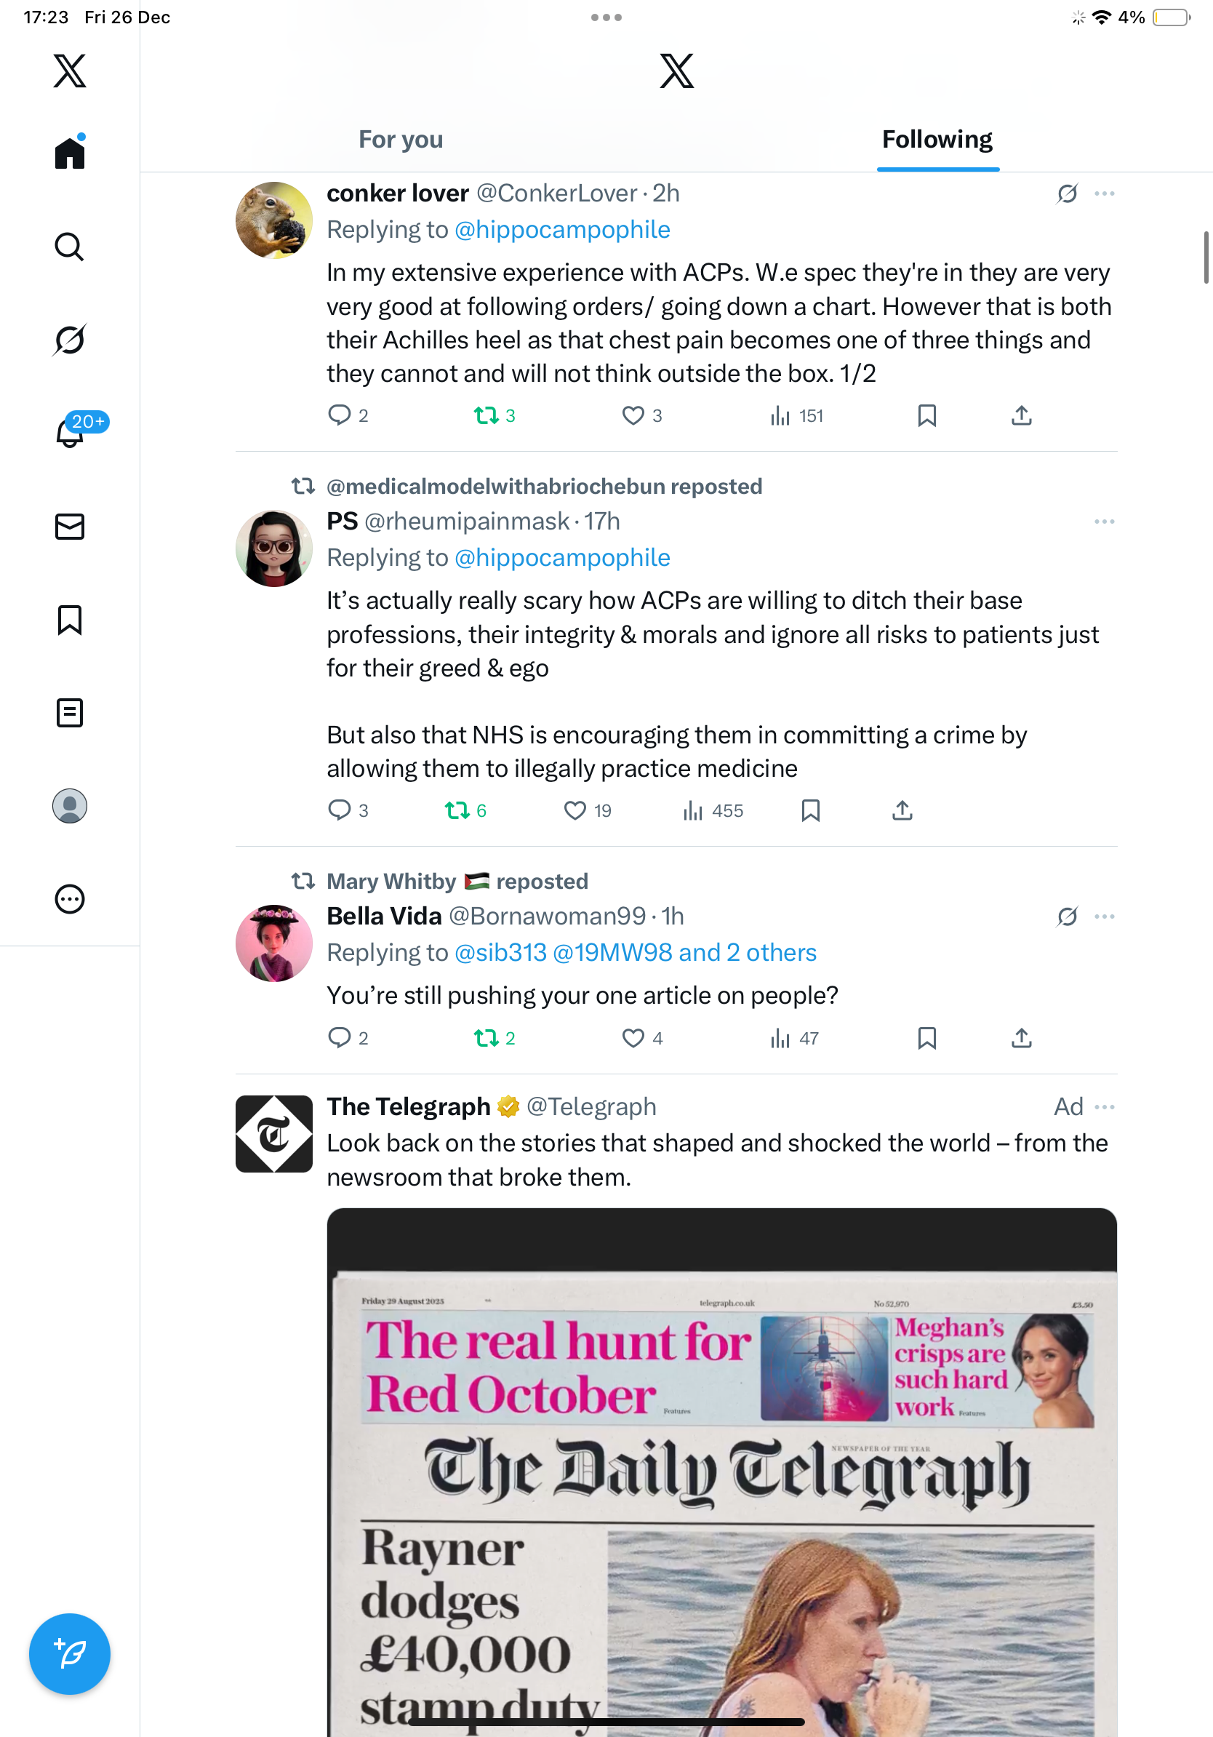Select the Following tab

[x=937, y=139]
